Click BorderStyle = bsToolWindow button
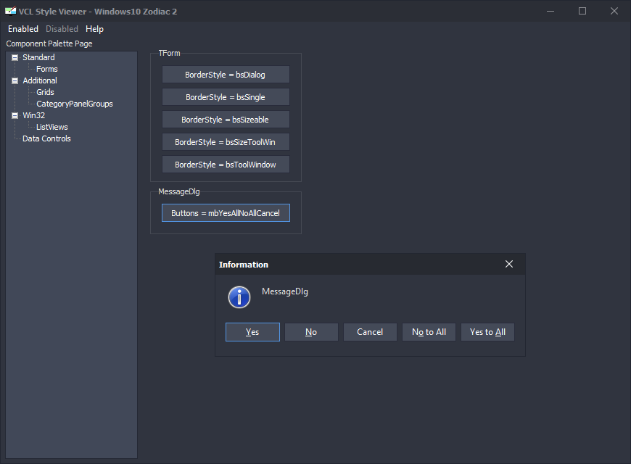Viewport: 631px width, 464px height. 226,165
